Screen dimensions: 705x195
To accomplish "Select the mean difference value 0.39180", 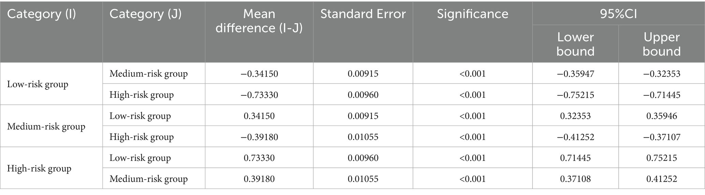I will point(259,179).
